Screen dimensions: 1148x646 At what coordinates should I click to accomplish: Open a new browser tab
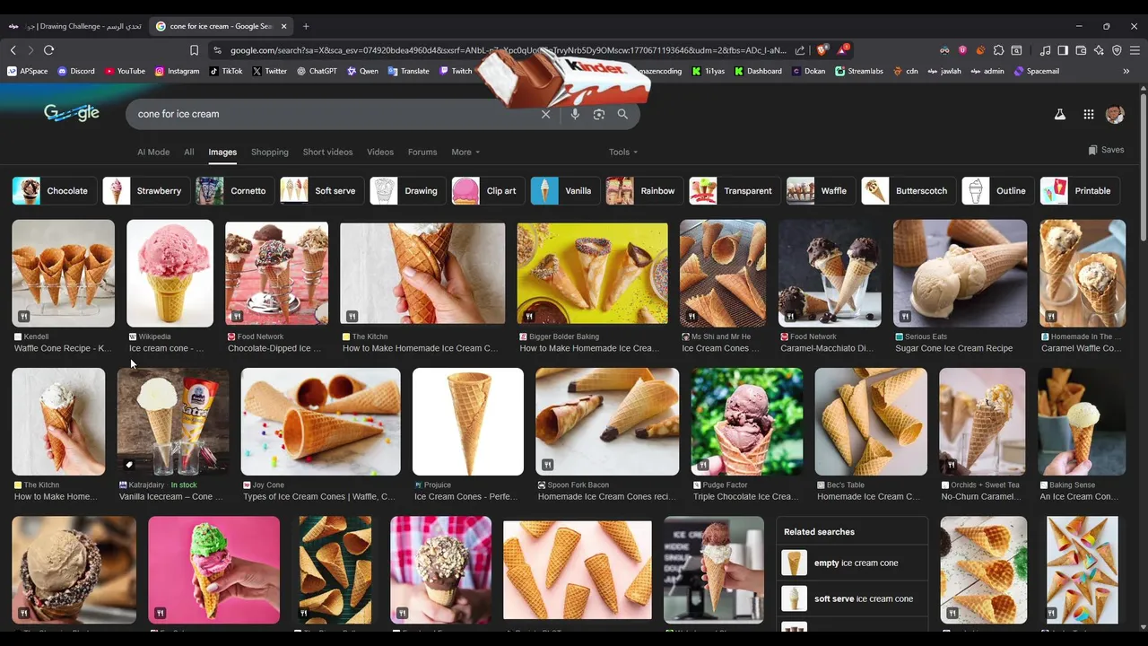click(x=306, y=26)
